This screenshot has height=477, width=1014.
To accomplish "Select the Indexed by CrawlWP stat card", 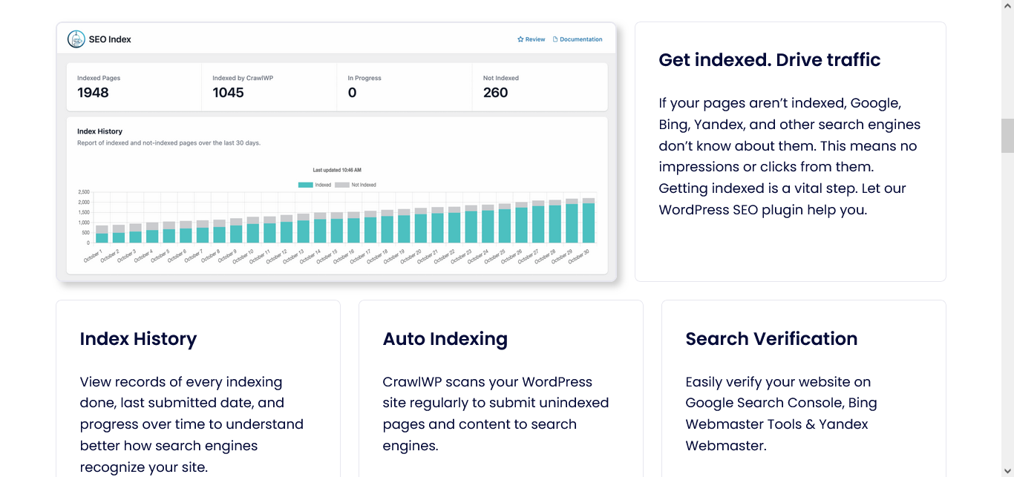I will 269,87.
